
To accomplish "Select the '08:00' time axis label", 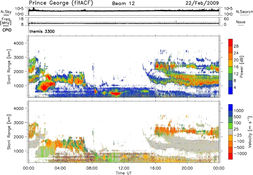I will coord(92,168).
